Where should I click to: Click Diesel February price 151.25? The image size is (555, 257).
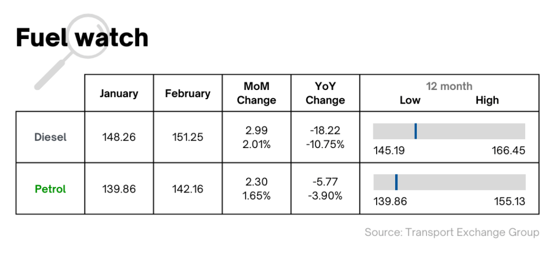[x=188, y=137]
